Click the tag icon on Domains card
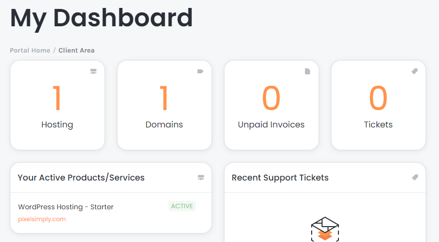The height and width of the screenshot is (242, 439). [x=201, y=71]
